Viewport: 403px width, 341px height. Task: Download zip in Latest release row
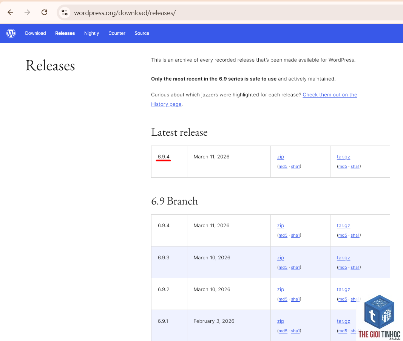[280, 157]
